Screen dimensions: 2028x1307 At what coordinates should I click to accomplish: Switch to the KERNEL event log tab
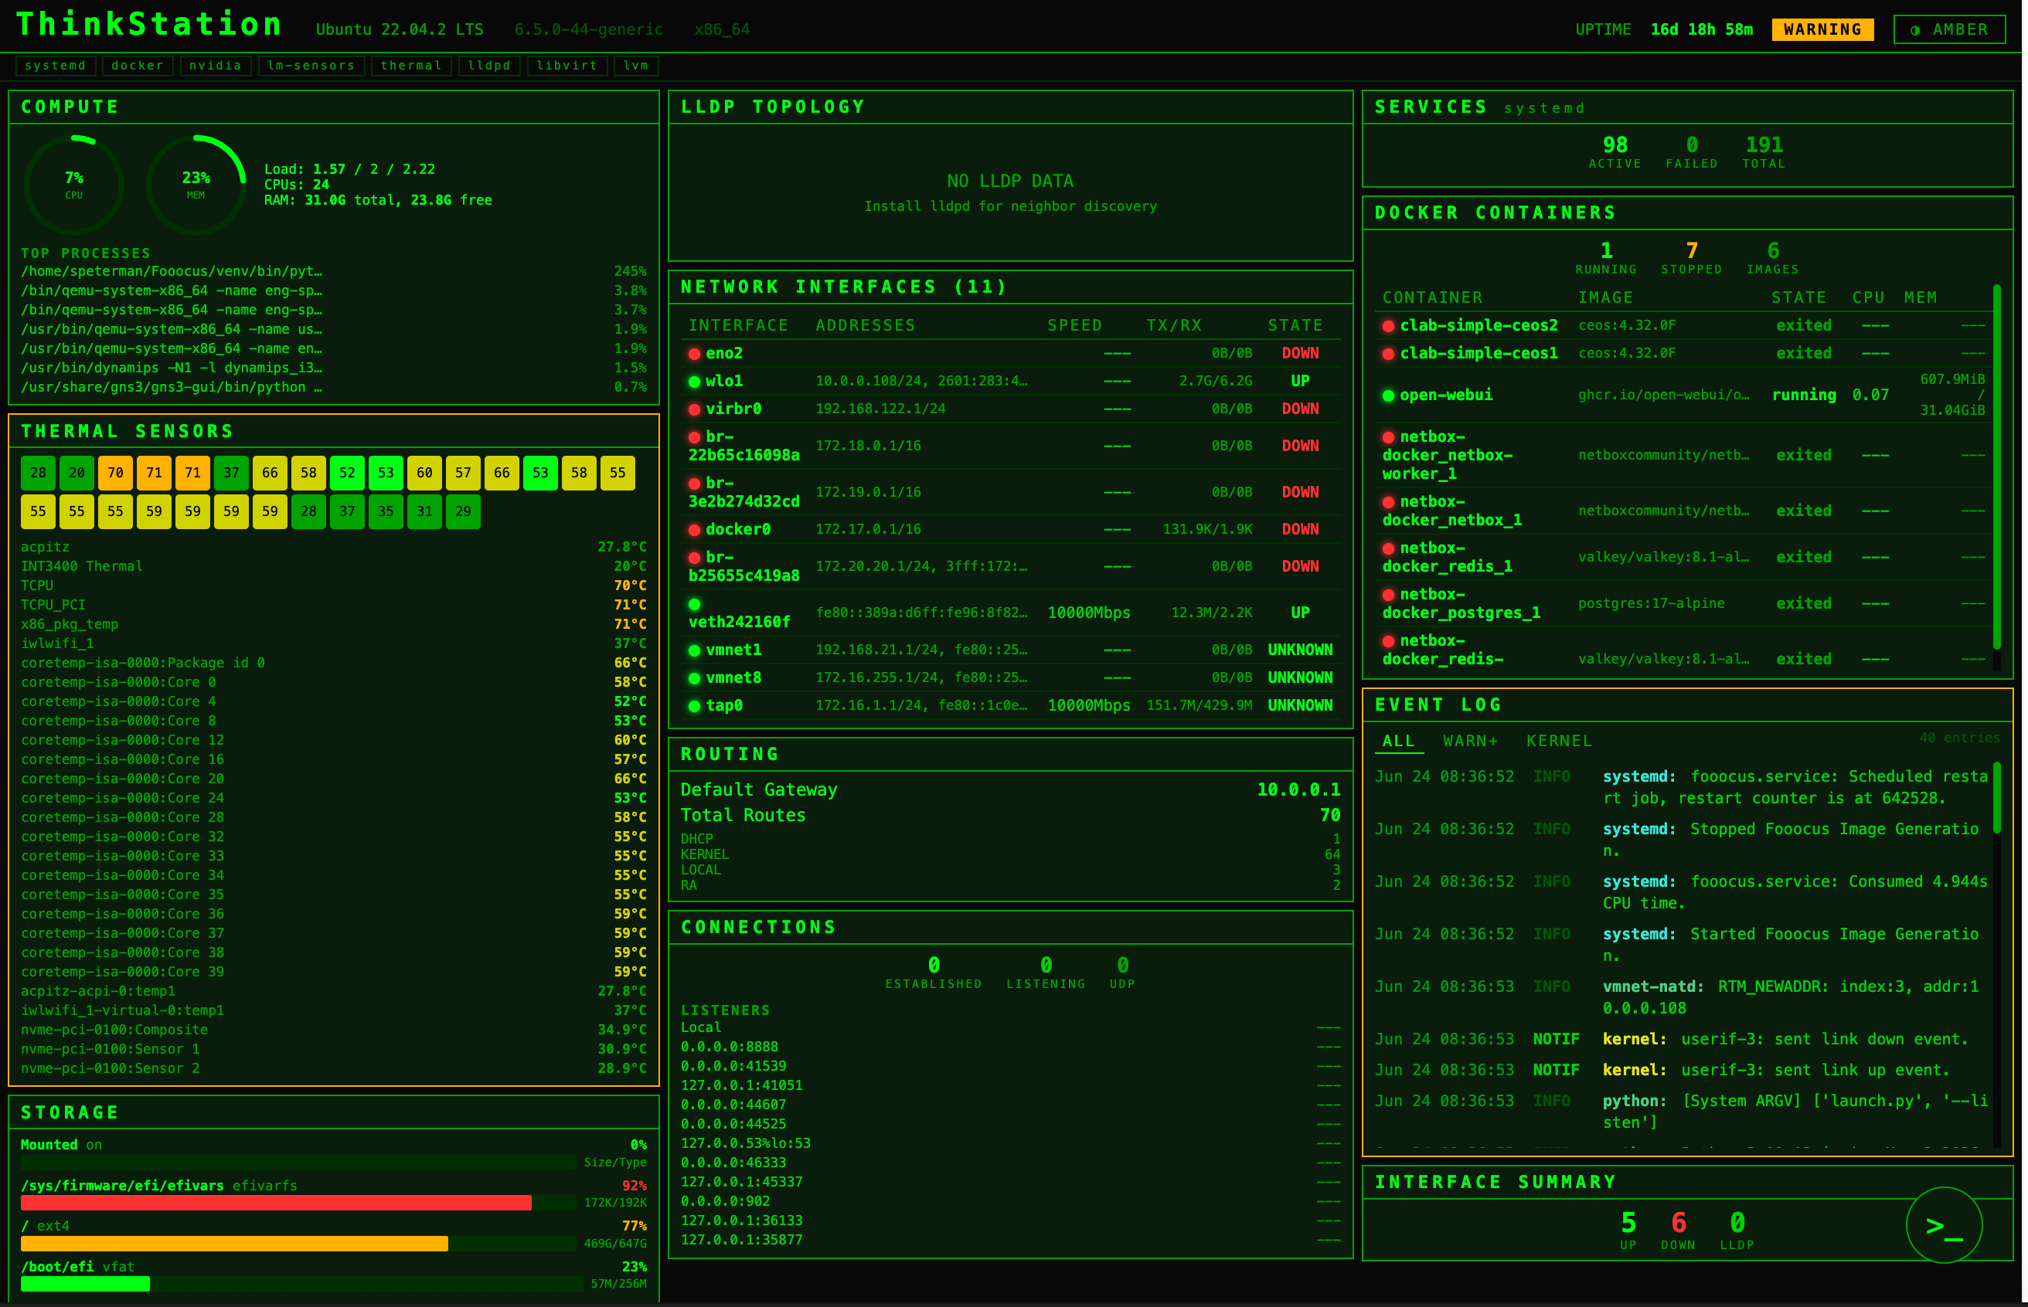click(1559, 741)
